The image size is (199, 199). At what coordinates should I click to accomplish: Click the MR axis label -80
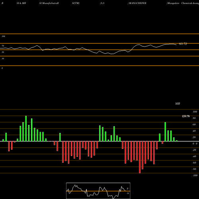coord(194,169)
